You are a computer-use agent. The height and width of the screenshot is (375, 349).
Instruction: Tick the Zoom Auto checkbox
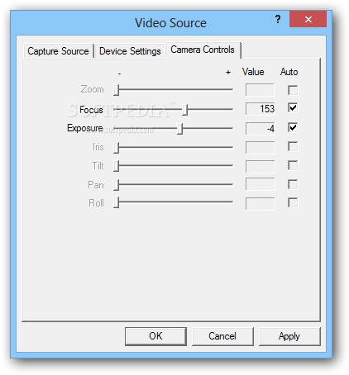pyautogui.click(x=293, y=90)
